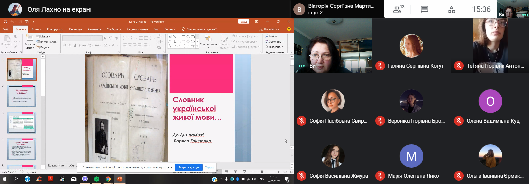Screen dimensions: 529x186
Task: Open Viber from the taskbar
Action: point(85,179)
